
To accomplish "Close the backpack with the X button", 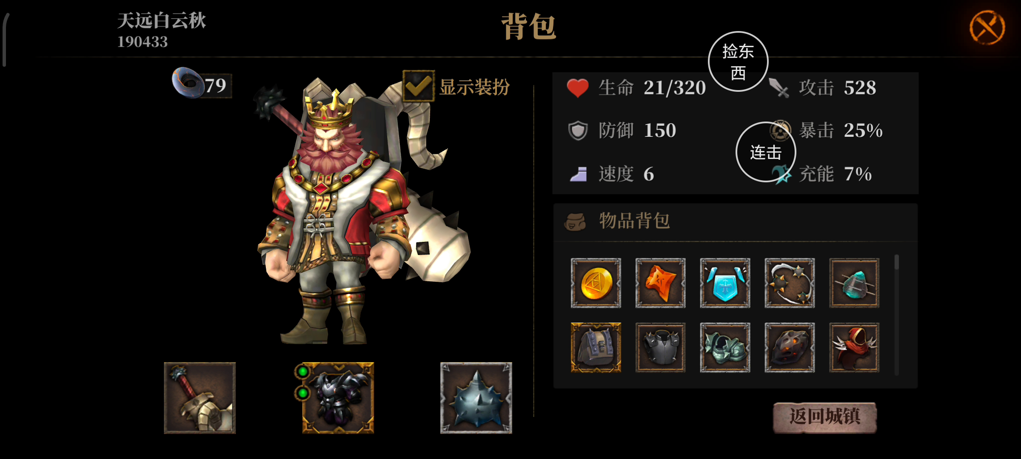I will click(987, 28).
